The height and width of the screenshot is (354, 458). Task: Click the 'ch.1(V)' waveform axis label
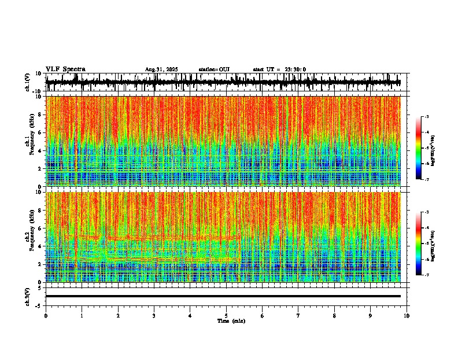(x=28, y=82)
